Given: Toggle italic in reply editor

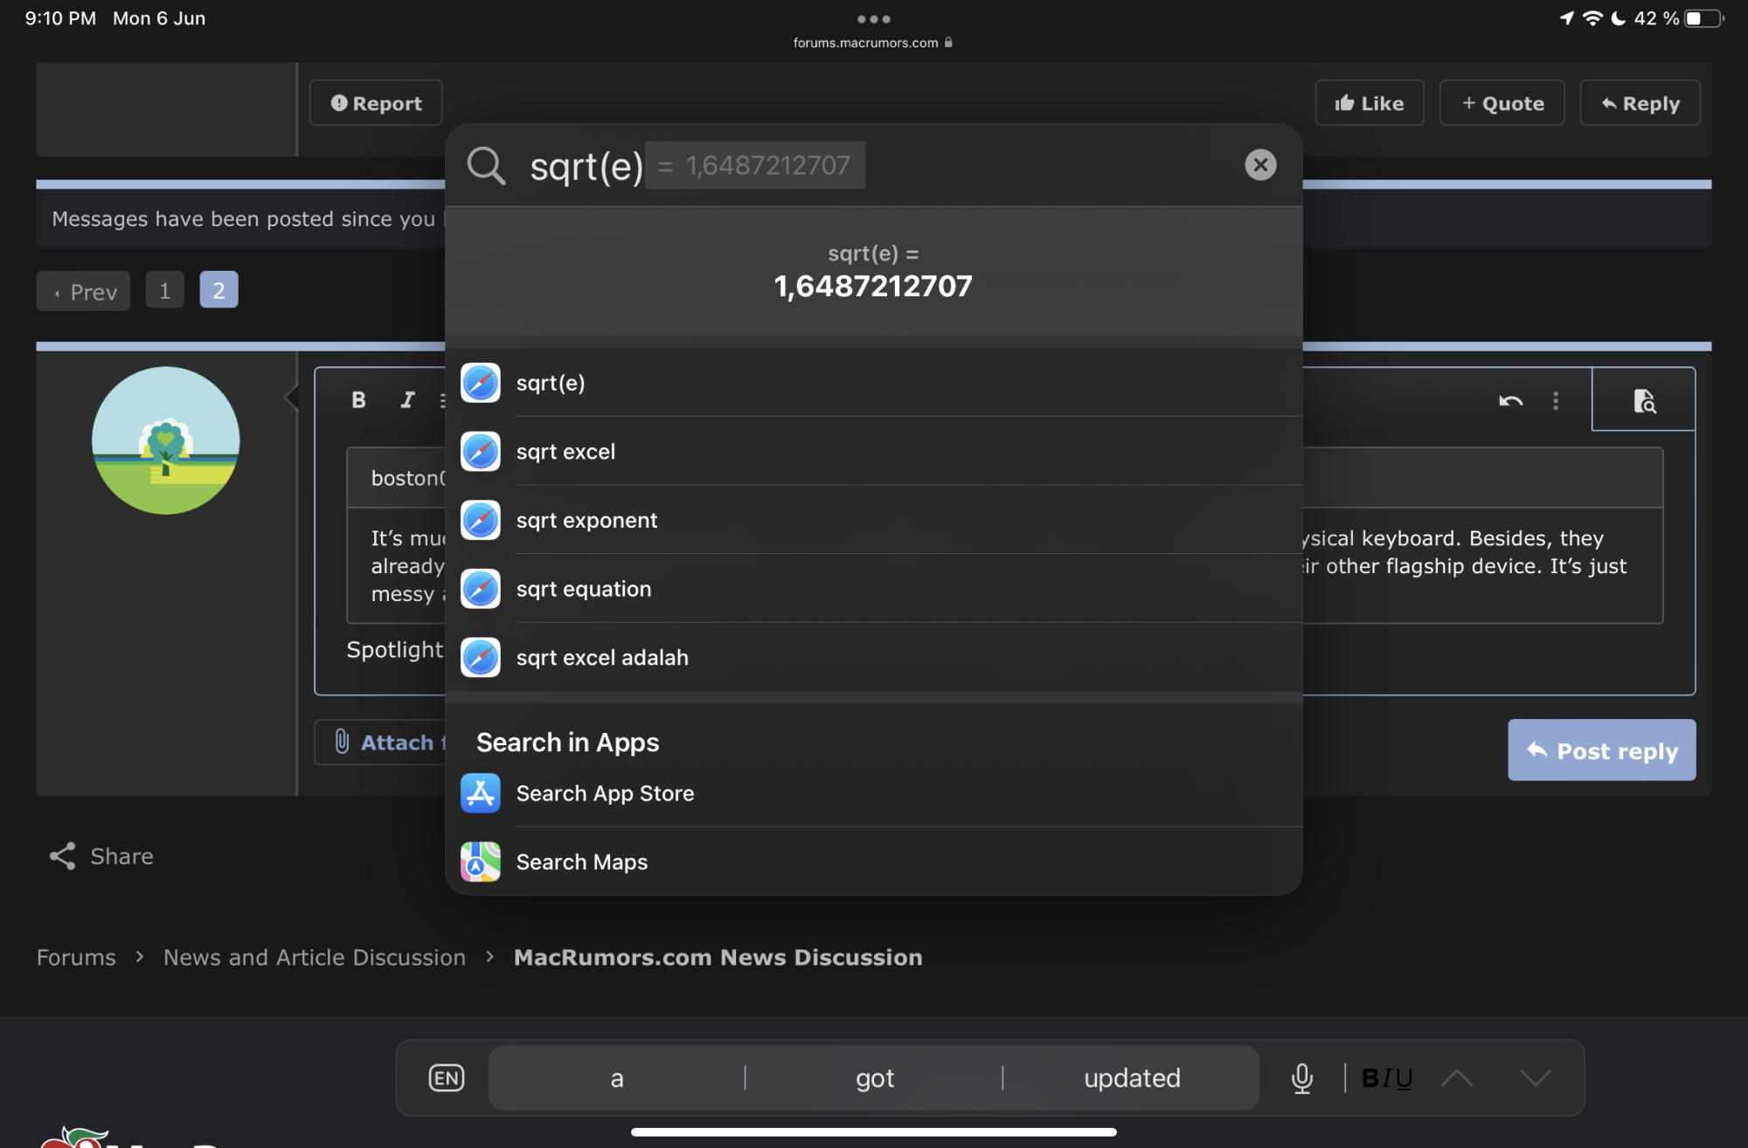Looking at the screenshot, I should (407, 400).
